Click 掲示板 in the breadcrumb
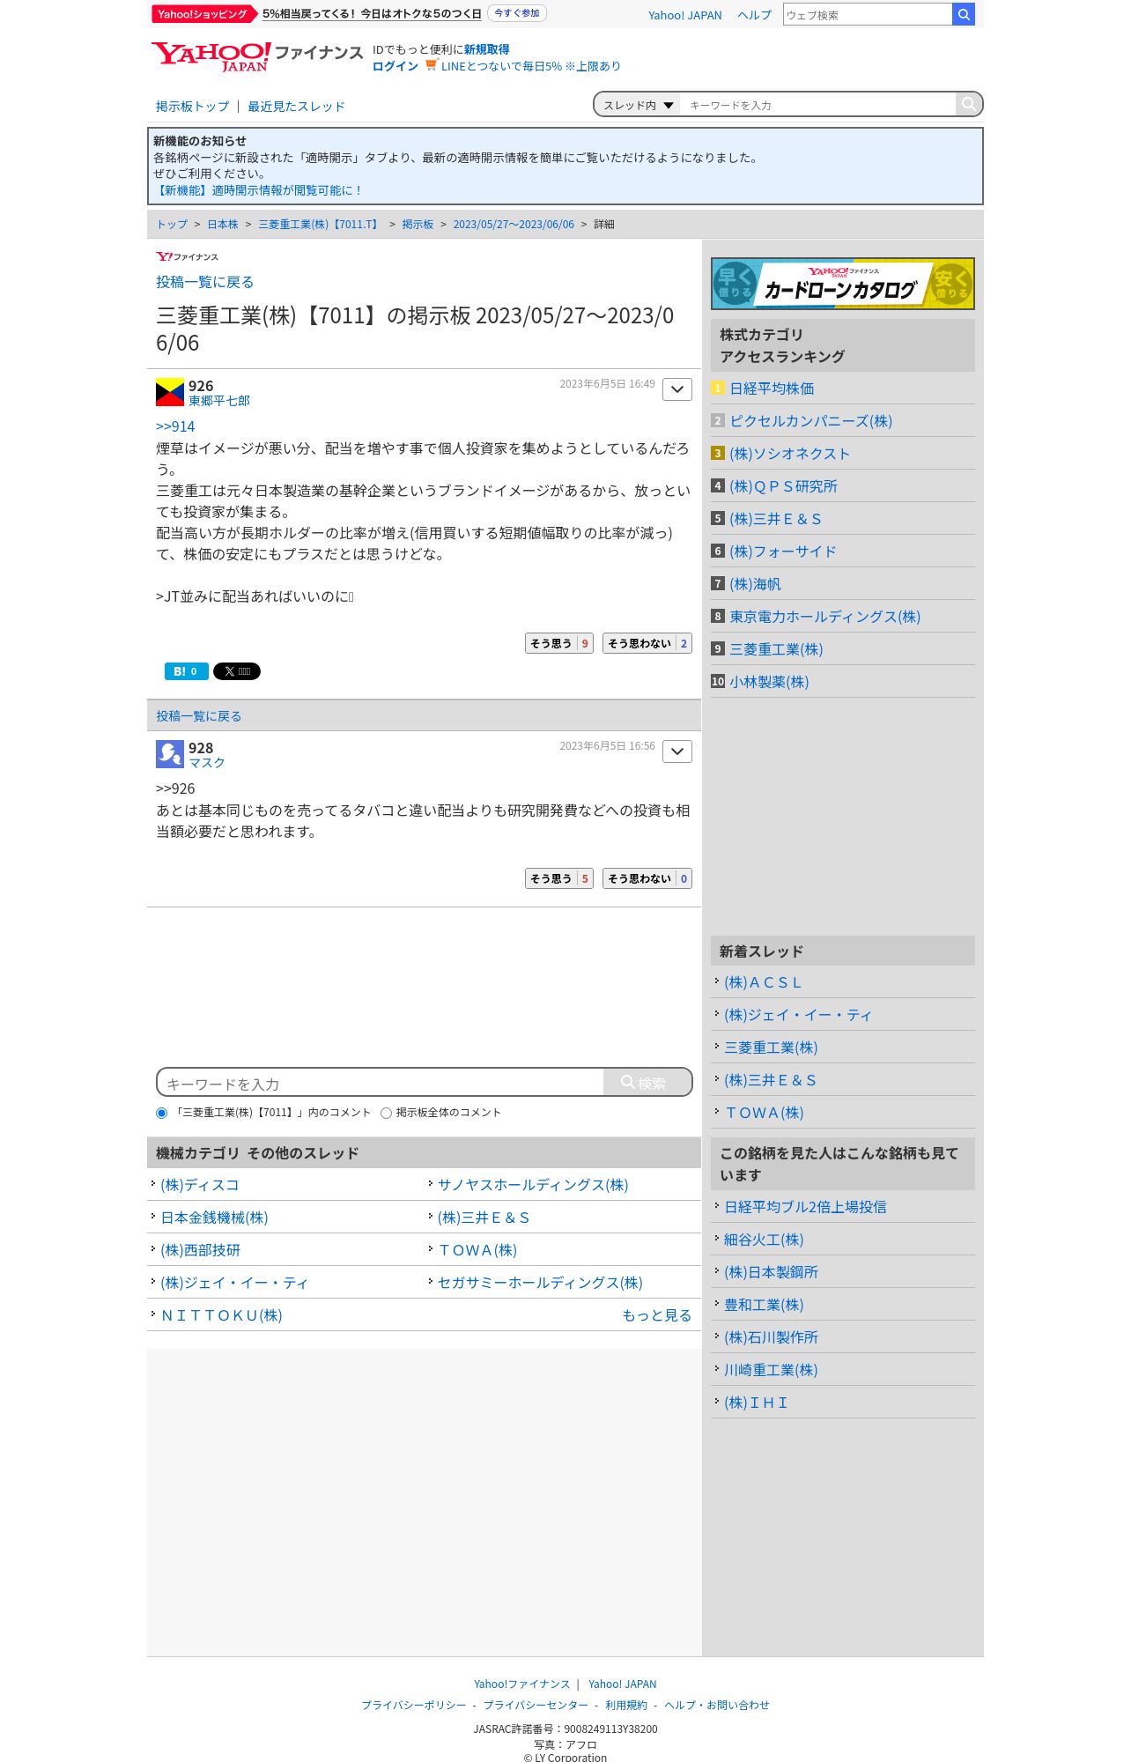The width and height of the screenshot is (1131, 1762). coord(418,225)
